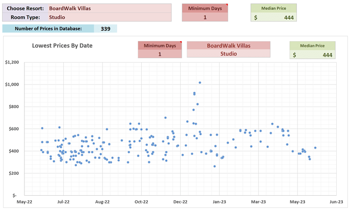The height and width of the screenshot is (212, 352).
Task: Select the 339 price count cell
Action: (x=106, y=29)
